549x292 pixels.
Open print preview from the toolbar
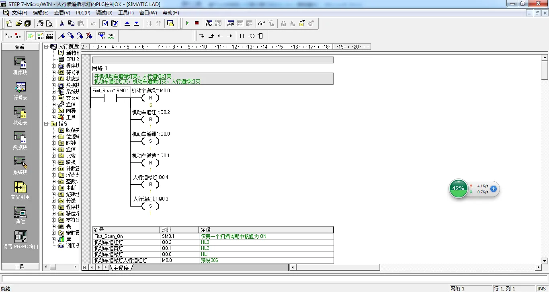(x=49, y=23)
